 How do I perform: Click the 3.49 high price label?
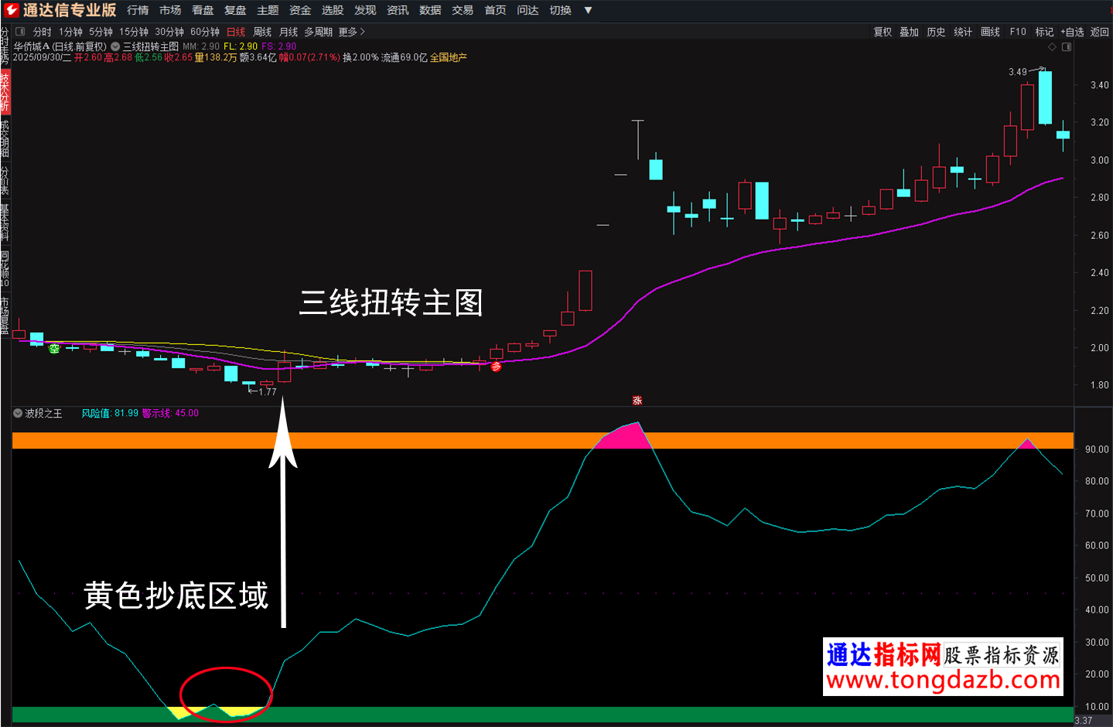(x=1018, y=72)
